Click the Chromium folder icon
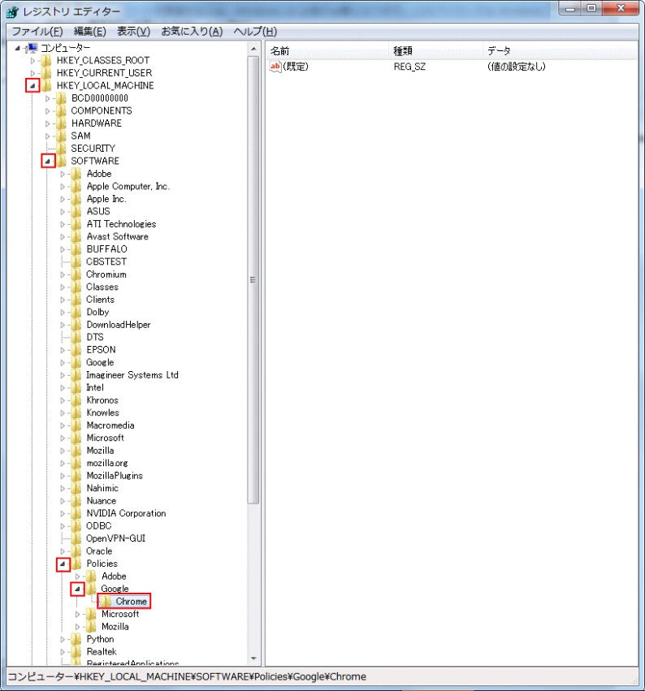 point(77,274)
